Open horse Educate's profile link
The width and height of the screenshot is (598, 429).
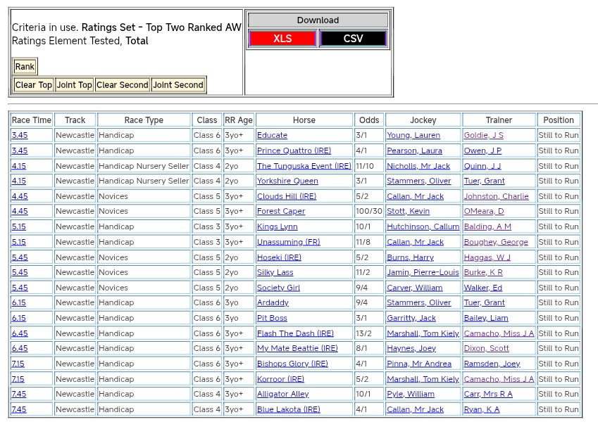pyautogui.click(x=272, y=135)
